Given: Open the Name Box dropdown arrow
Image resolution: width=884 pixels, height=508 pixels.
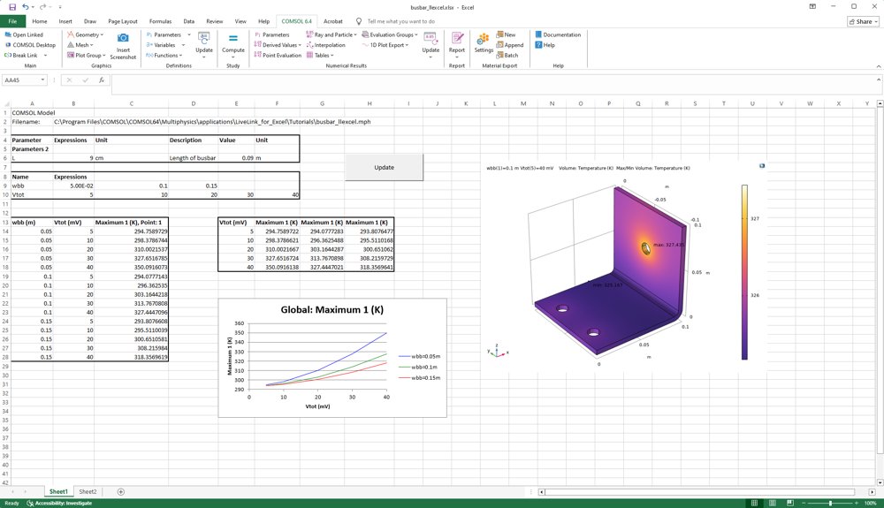Looking at the screenshot, I should 42,80.
